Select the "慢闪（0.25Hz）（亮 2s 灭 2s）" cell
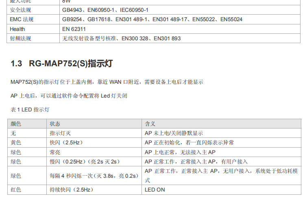This screenshot has width=305, height=207. (x=94, y=161)
